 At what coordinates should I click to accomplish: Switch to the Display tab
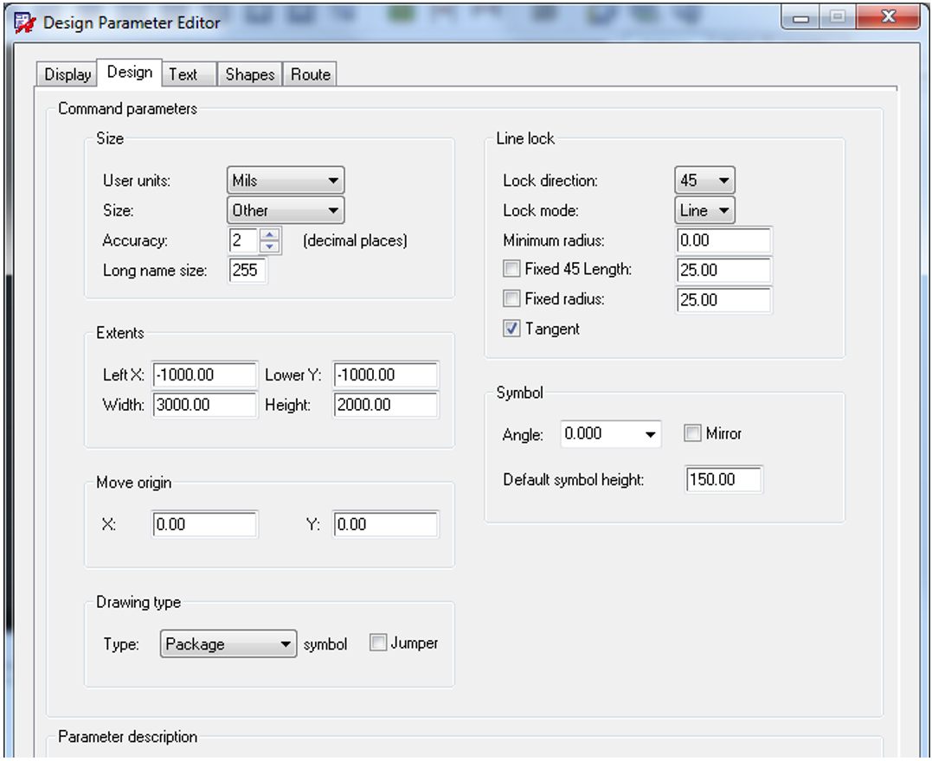[67, 74]
